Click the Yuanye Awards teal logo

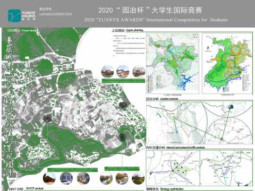14,15
